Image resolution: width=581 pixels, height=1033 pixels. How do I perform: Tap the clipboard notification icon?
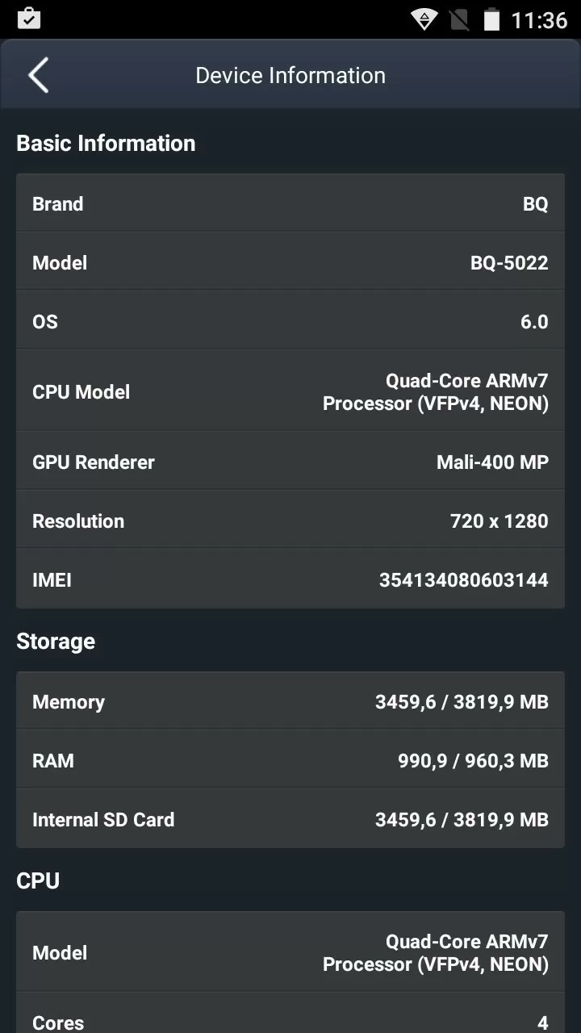pos(29,19)
